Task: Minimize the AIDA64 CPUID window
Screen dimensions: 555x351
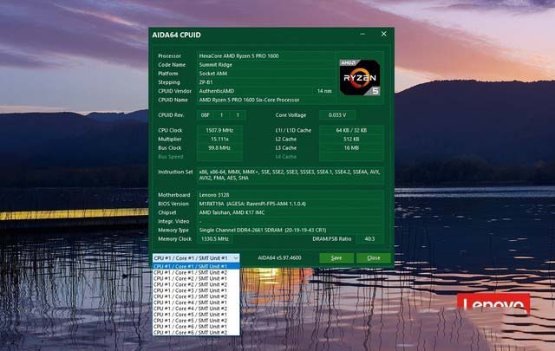Action: (x=362, y=34)
